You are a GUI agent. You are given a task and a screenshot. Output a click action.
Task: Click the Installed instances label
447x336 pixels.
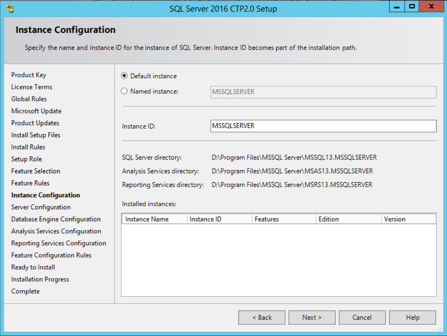[149, 204]
